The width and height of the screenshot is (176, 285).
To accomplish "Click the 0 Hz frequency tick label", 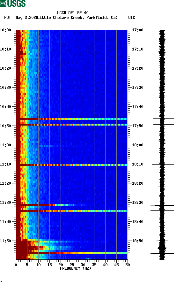I will coord(16,265).
